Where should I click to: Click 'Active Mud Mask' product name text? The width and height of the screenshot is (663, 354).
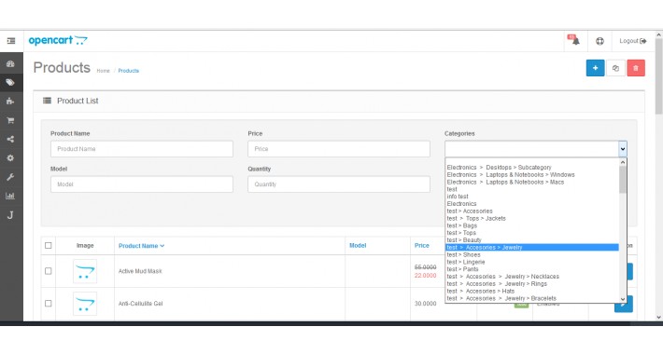(140, 271)
